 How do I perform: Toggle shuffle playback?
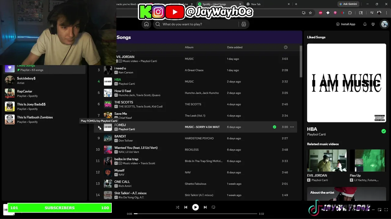177,207
